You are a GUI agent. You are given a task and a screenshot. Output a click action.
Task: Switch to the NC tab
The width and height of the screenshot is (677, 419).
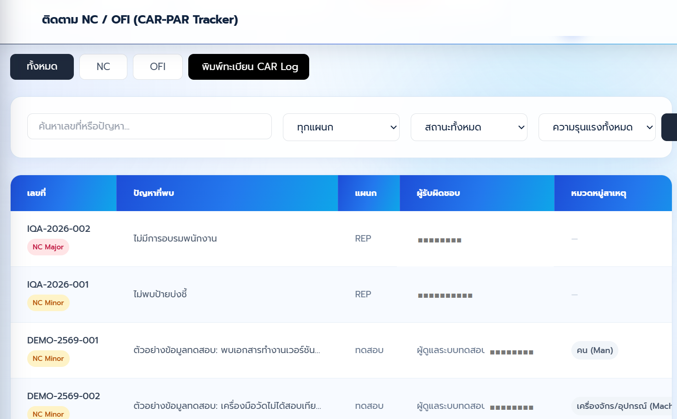(103, 67)
